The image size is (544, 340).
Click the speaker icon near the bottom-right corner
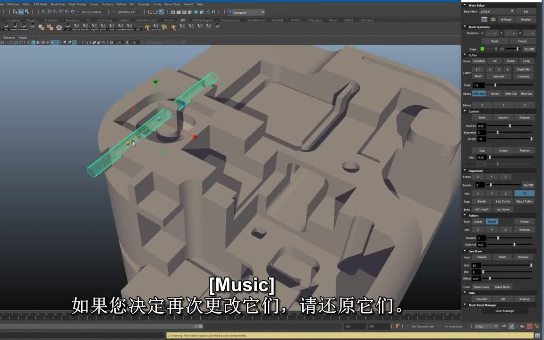click(x=522, y=326)
